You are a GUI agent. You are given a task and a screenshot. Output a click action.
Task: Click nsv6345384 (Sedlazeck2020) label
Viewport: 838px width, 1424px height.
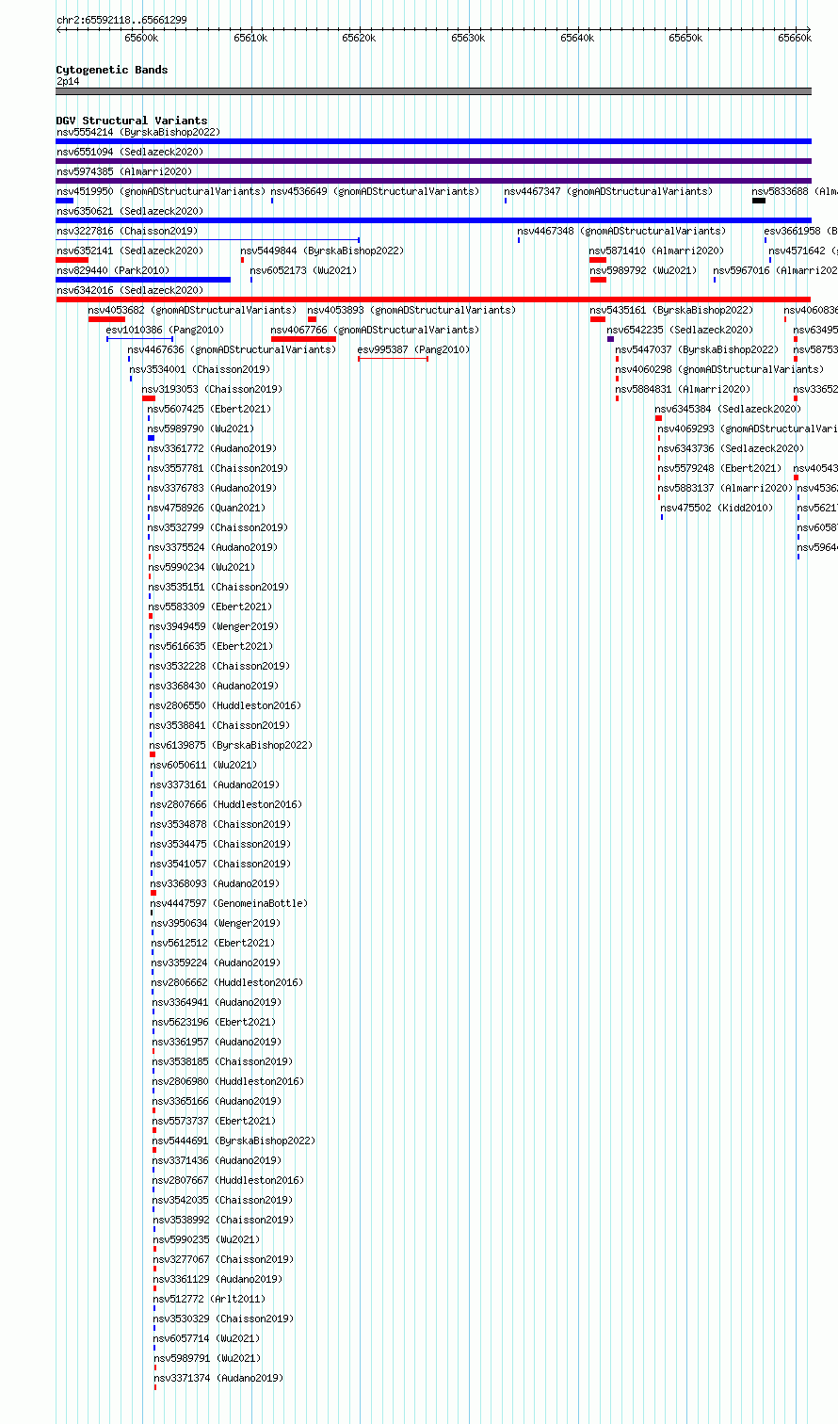pyautogui.click(x=728, y=410)
